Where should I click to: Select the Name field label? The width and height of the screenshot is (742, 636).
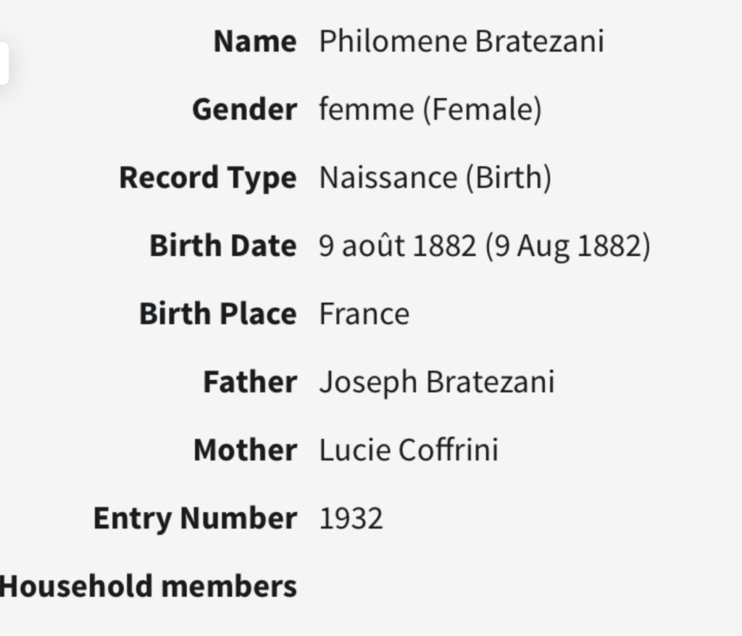(x=255, y=41)
